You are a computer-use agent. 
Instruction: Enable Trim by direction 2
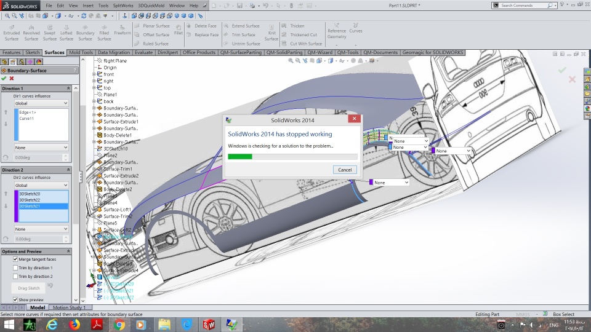15,276
